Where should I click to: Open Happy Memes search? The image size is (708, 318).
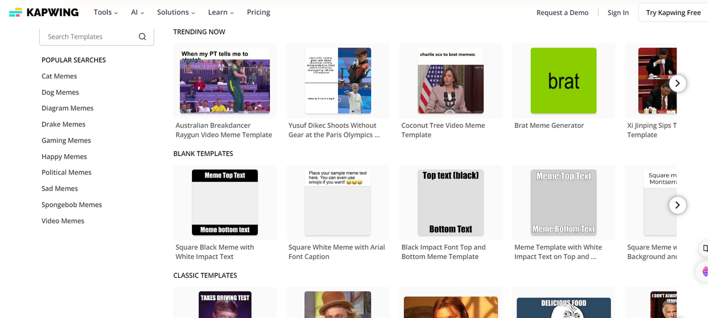pos(64,157)
